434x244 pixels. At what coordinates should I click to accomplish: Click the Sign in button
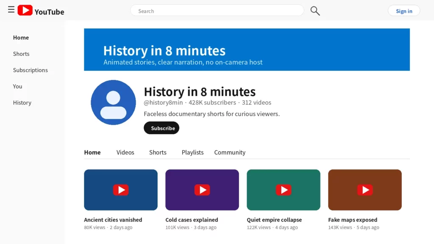(x=404, y=11)
